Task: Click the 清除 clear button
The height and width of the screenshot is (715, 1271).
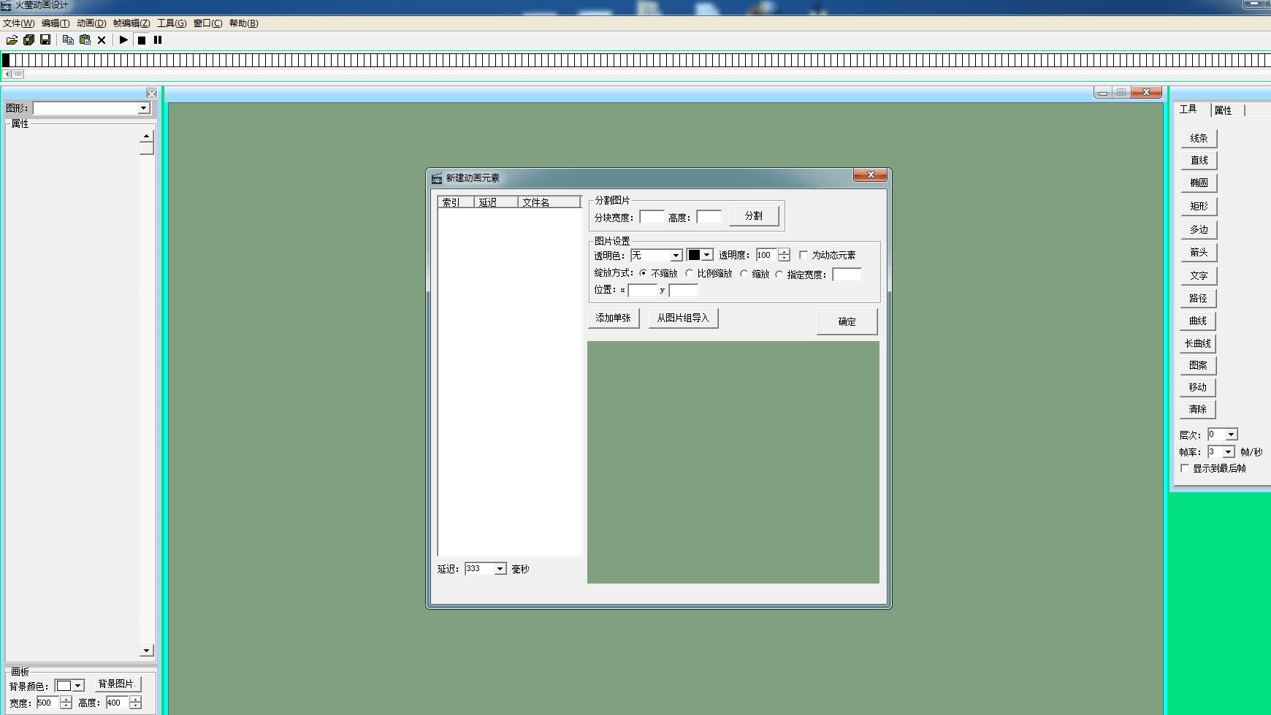Action: point(1198,409)
